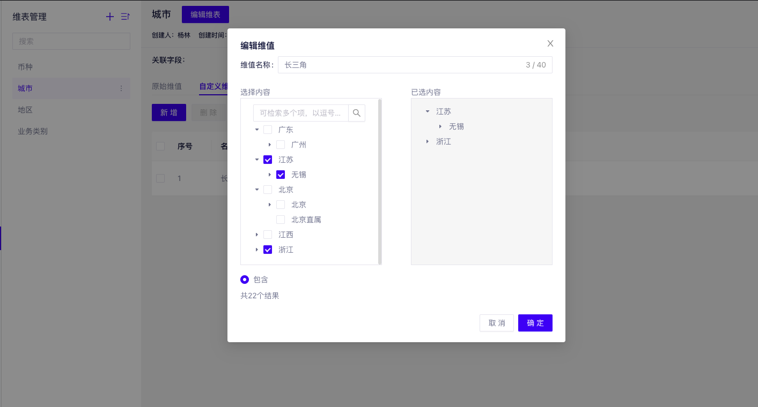Click the 取消 button
The width and height of the screenshot is (758, 407).
coord(496,323)
